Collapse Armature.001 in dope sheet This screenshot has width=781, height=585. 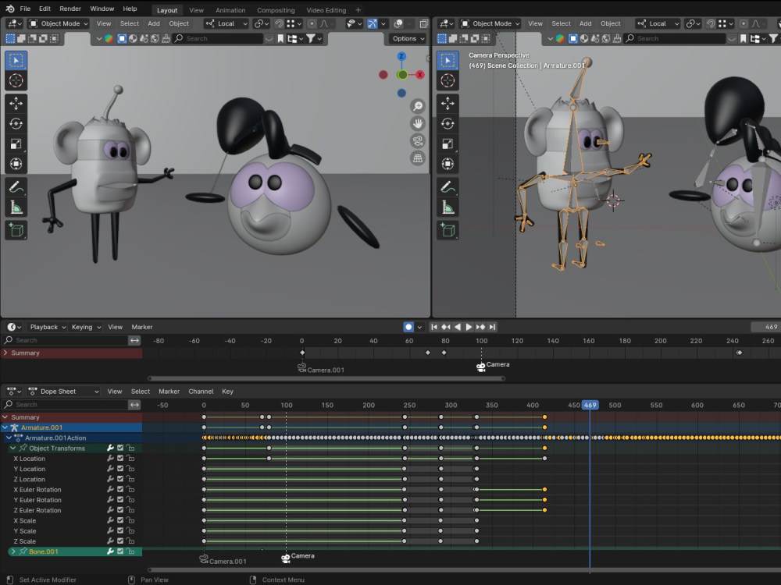click(5, 427)
